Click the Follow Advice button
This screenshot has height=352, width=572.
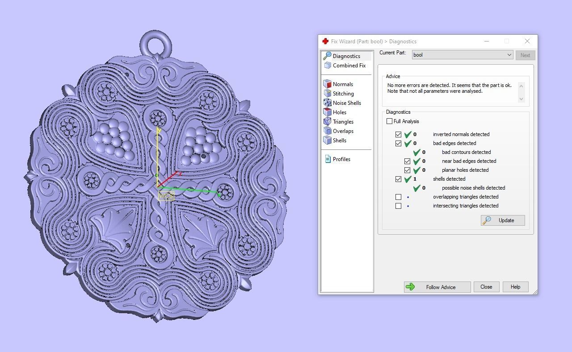click(x=437, y=287)
